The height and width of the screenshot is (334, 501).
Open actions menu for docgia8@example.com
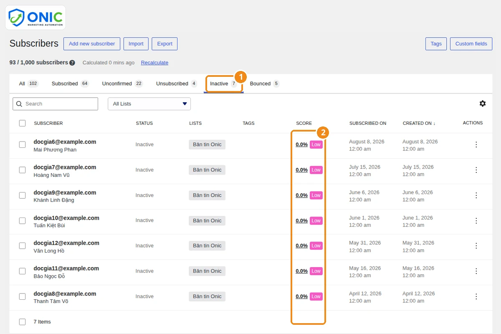476,296
